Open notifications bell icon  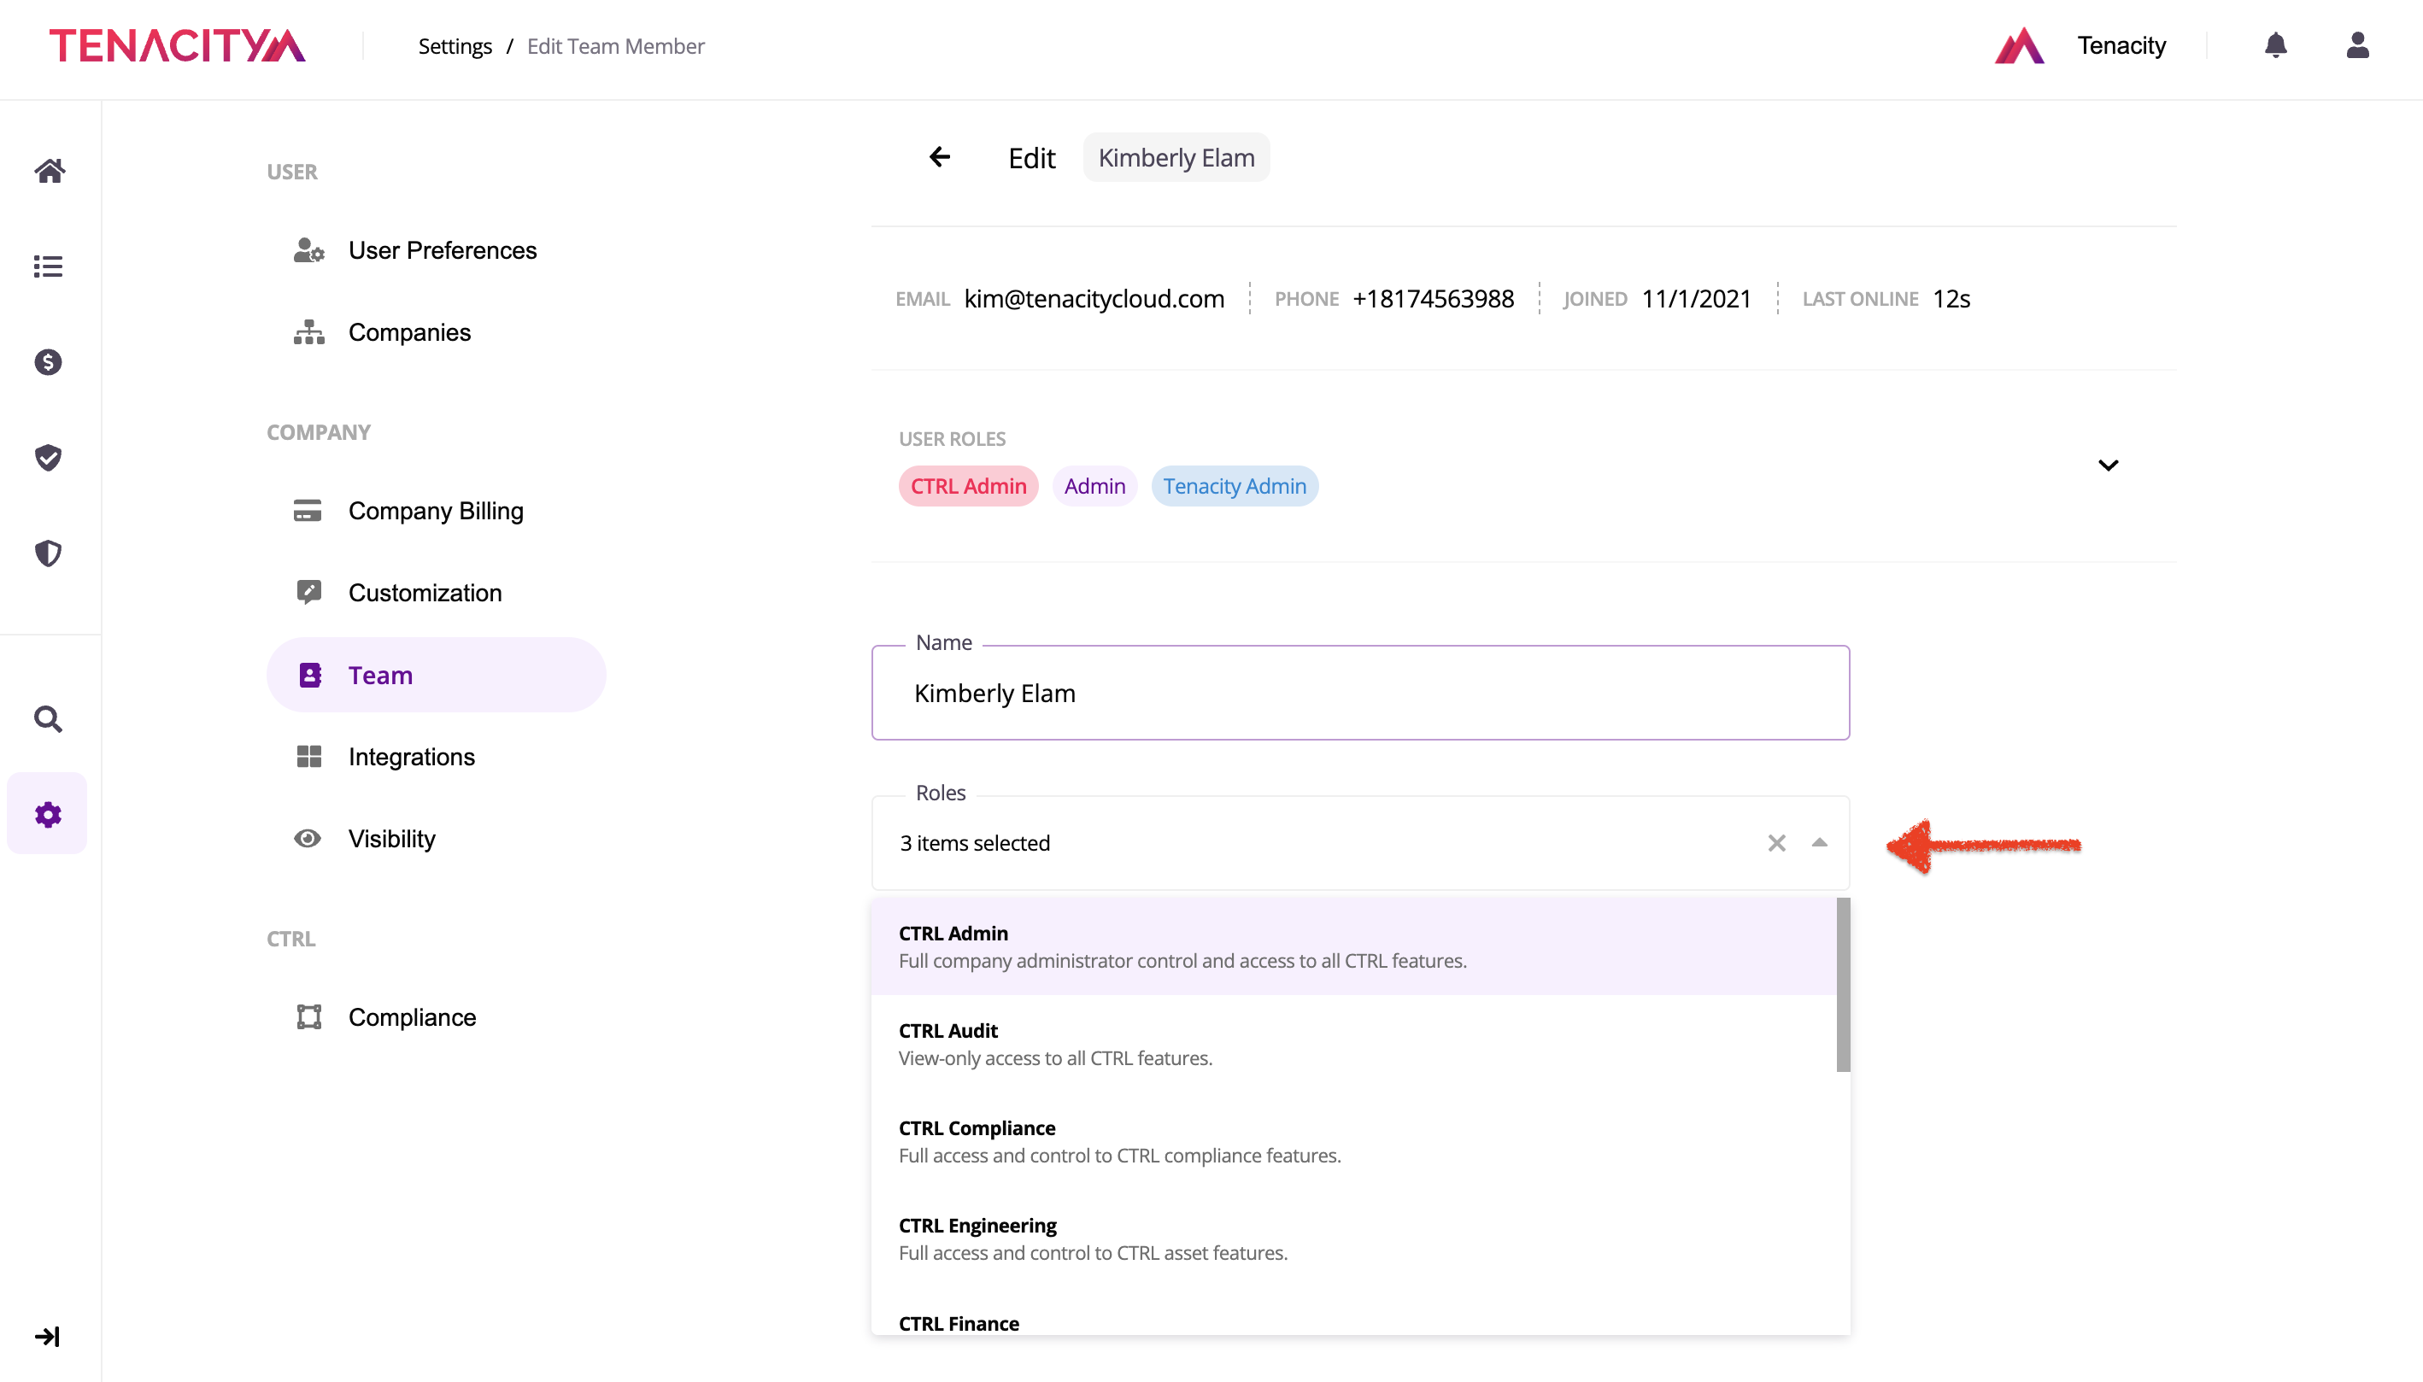point(2276,45)
